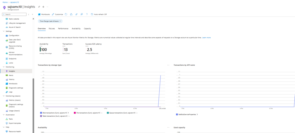This screenshot has height=133, width=295.
Task: Open more options for Transactions by storage type
Action: (x=168, y=65)
